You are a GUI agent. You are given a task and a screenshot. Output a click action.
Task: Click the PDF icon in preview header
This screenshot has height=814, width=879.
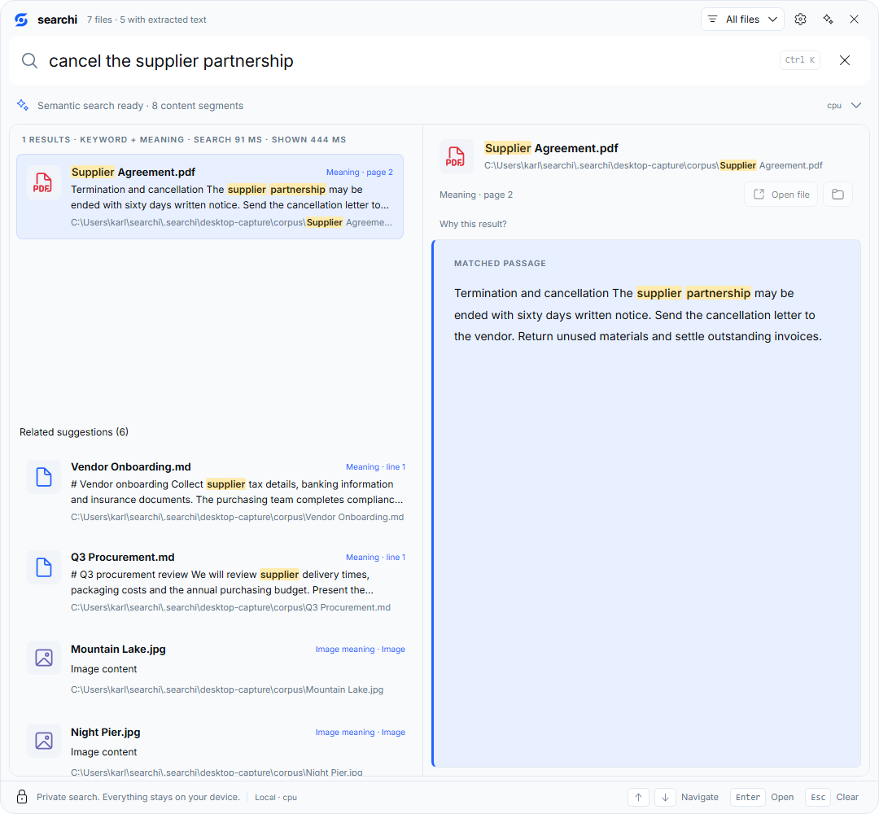point(455,156)
